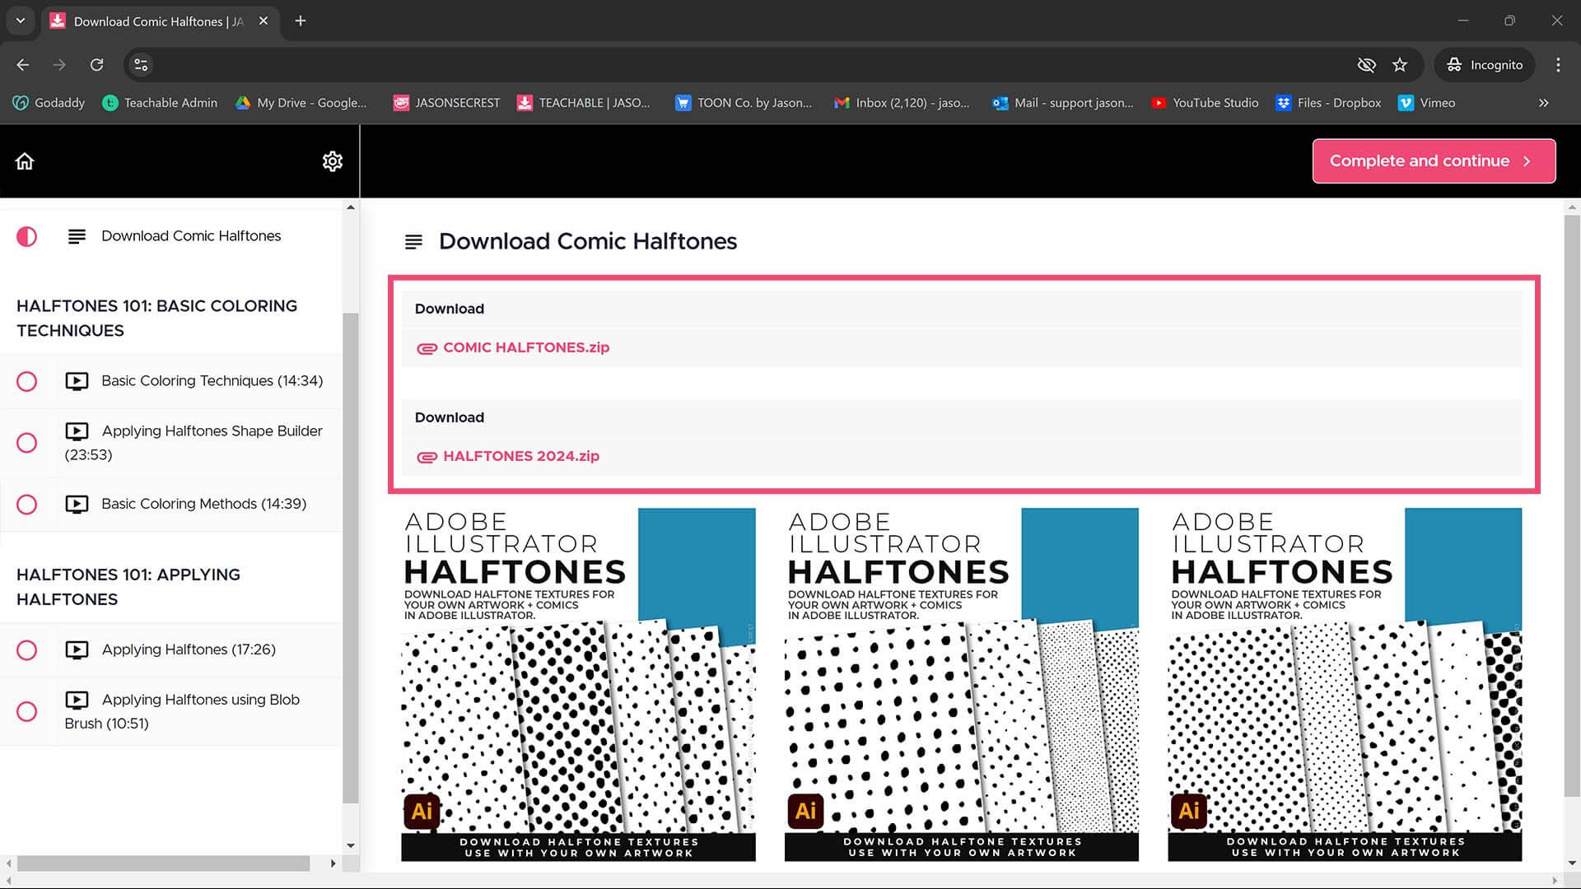Click sidebar scroll down arrow

click(351, 845)
